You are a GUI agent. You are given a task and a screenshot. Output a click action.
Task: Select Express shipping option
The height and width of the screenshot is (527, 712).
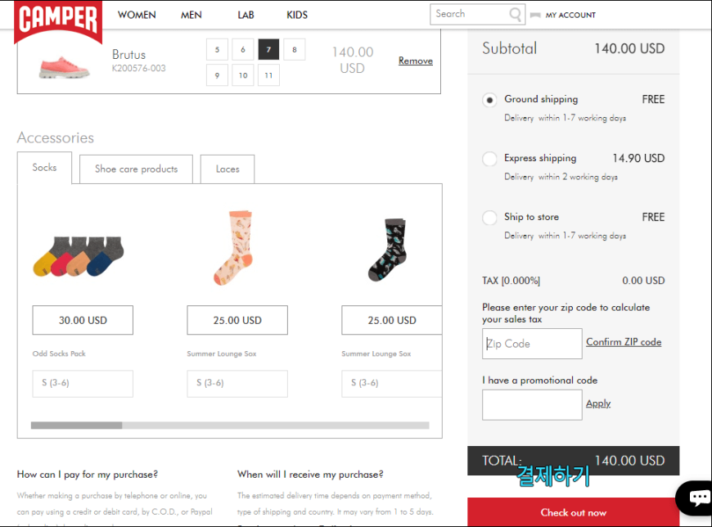[x=489, y=159]
